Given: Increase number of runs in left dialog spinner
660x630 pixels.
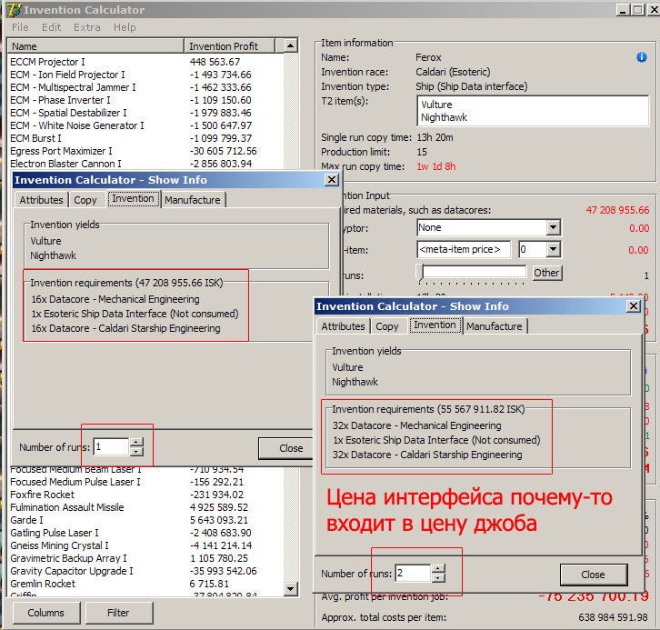Looking at the screenshot, I should pyautogui.click(x=136, y=442).
